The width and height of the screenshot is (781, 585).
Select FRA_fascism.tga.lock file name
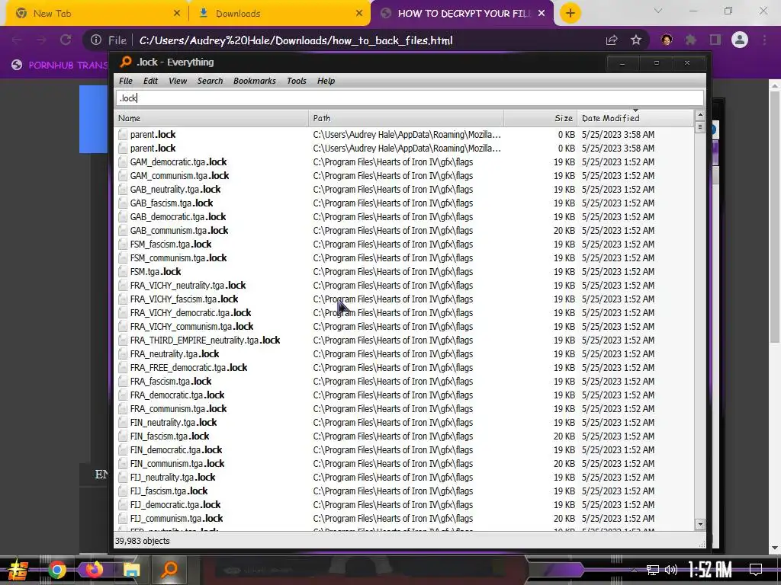(x=171, y=381)
